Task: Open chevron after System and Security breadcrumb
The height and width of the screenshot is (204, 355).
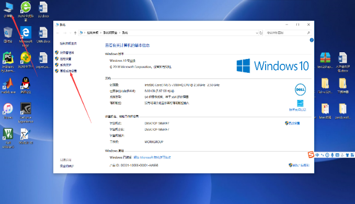Action: (x=120, y=33)
